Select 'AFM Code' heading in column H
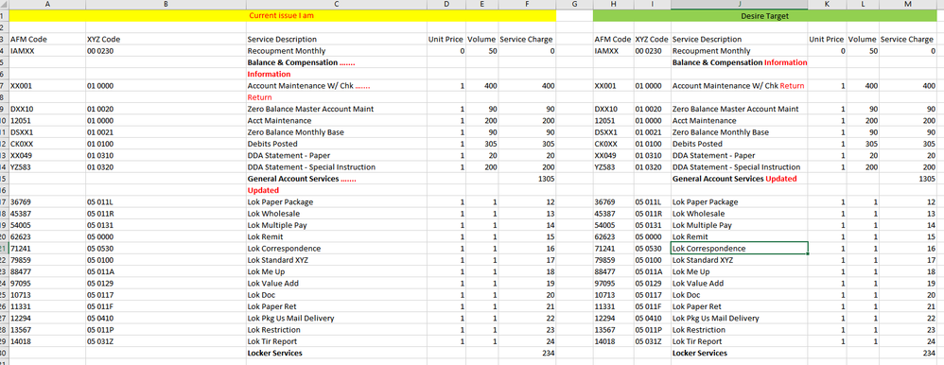The height and width of the screenshot is (365, 944). [613, 39]
